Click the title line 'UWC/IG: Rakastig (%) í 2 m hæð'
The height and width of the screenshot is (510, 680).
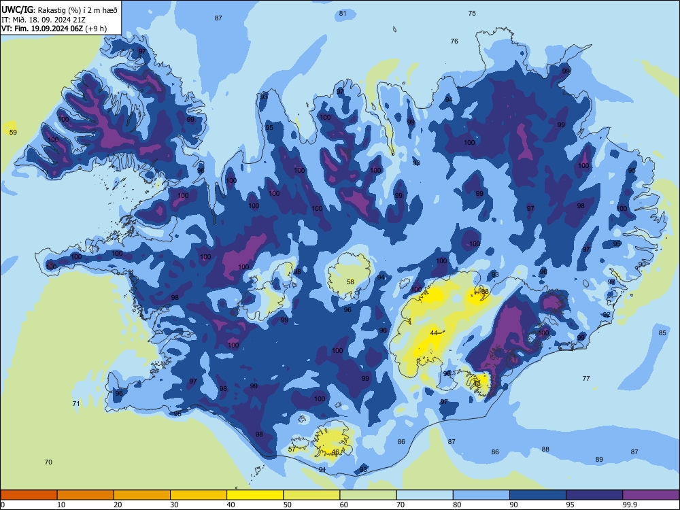pyautogui.click(x=59, y=10)
